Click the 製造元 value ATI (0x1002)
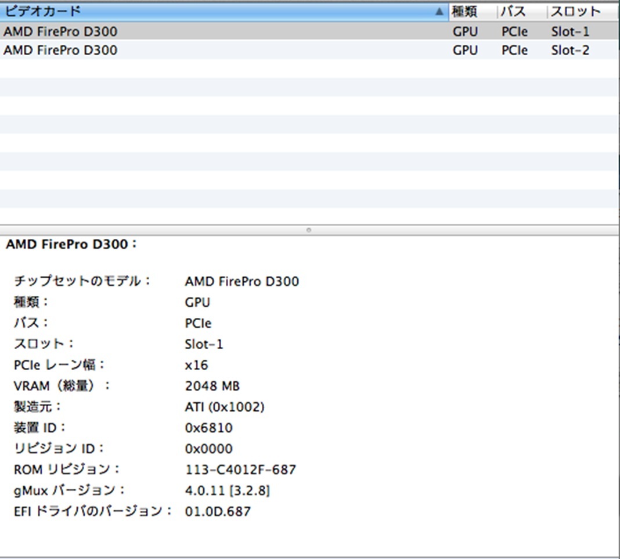 [x=225, y=407]
